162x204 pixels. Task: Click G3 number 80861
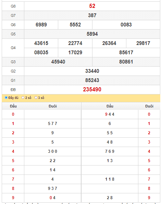click(126, 62)
